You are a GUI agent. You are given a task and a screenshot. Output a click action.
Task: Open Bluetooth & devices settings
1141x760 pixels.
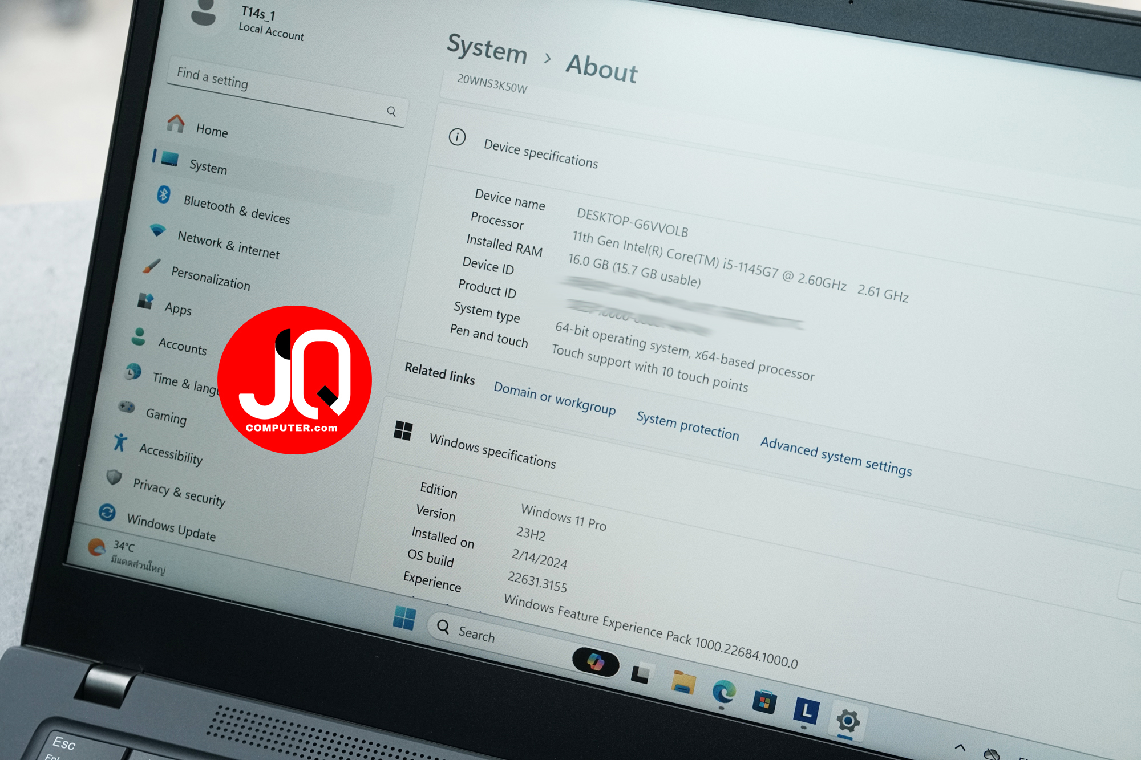click(x=236, y=209)
